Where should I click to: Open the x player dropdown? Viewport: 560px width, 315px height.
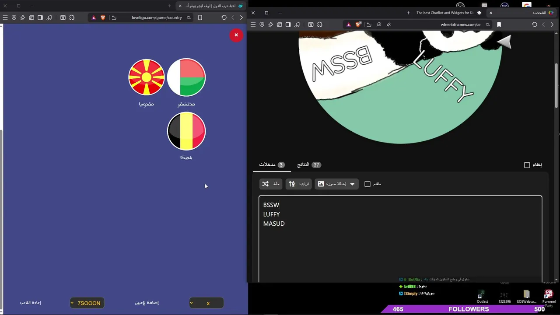(x=206, y=303)
